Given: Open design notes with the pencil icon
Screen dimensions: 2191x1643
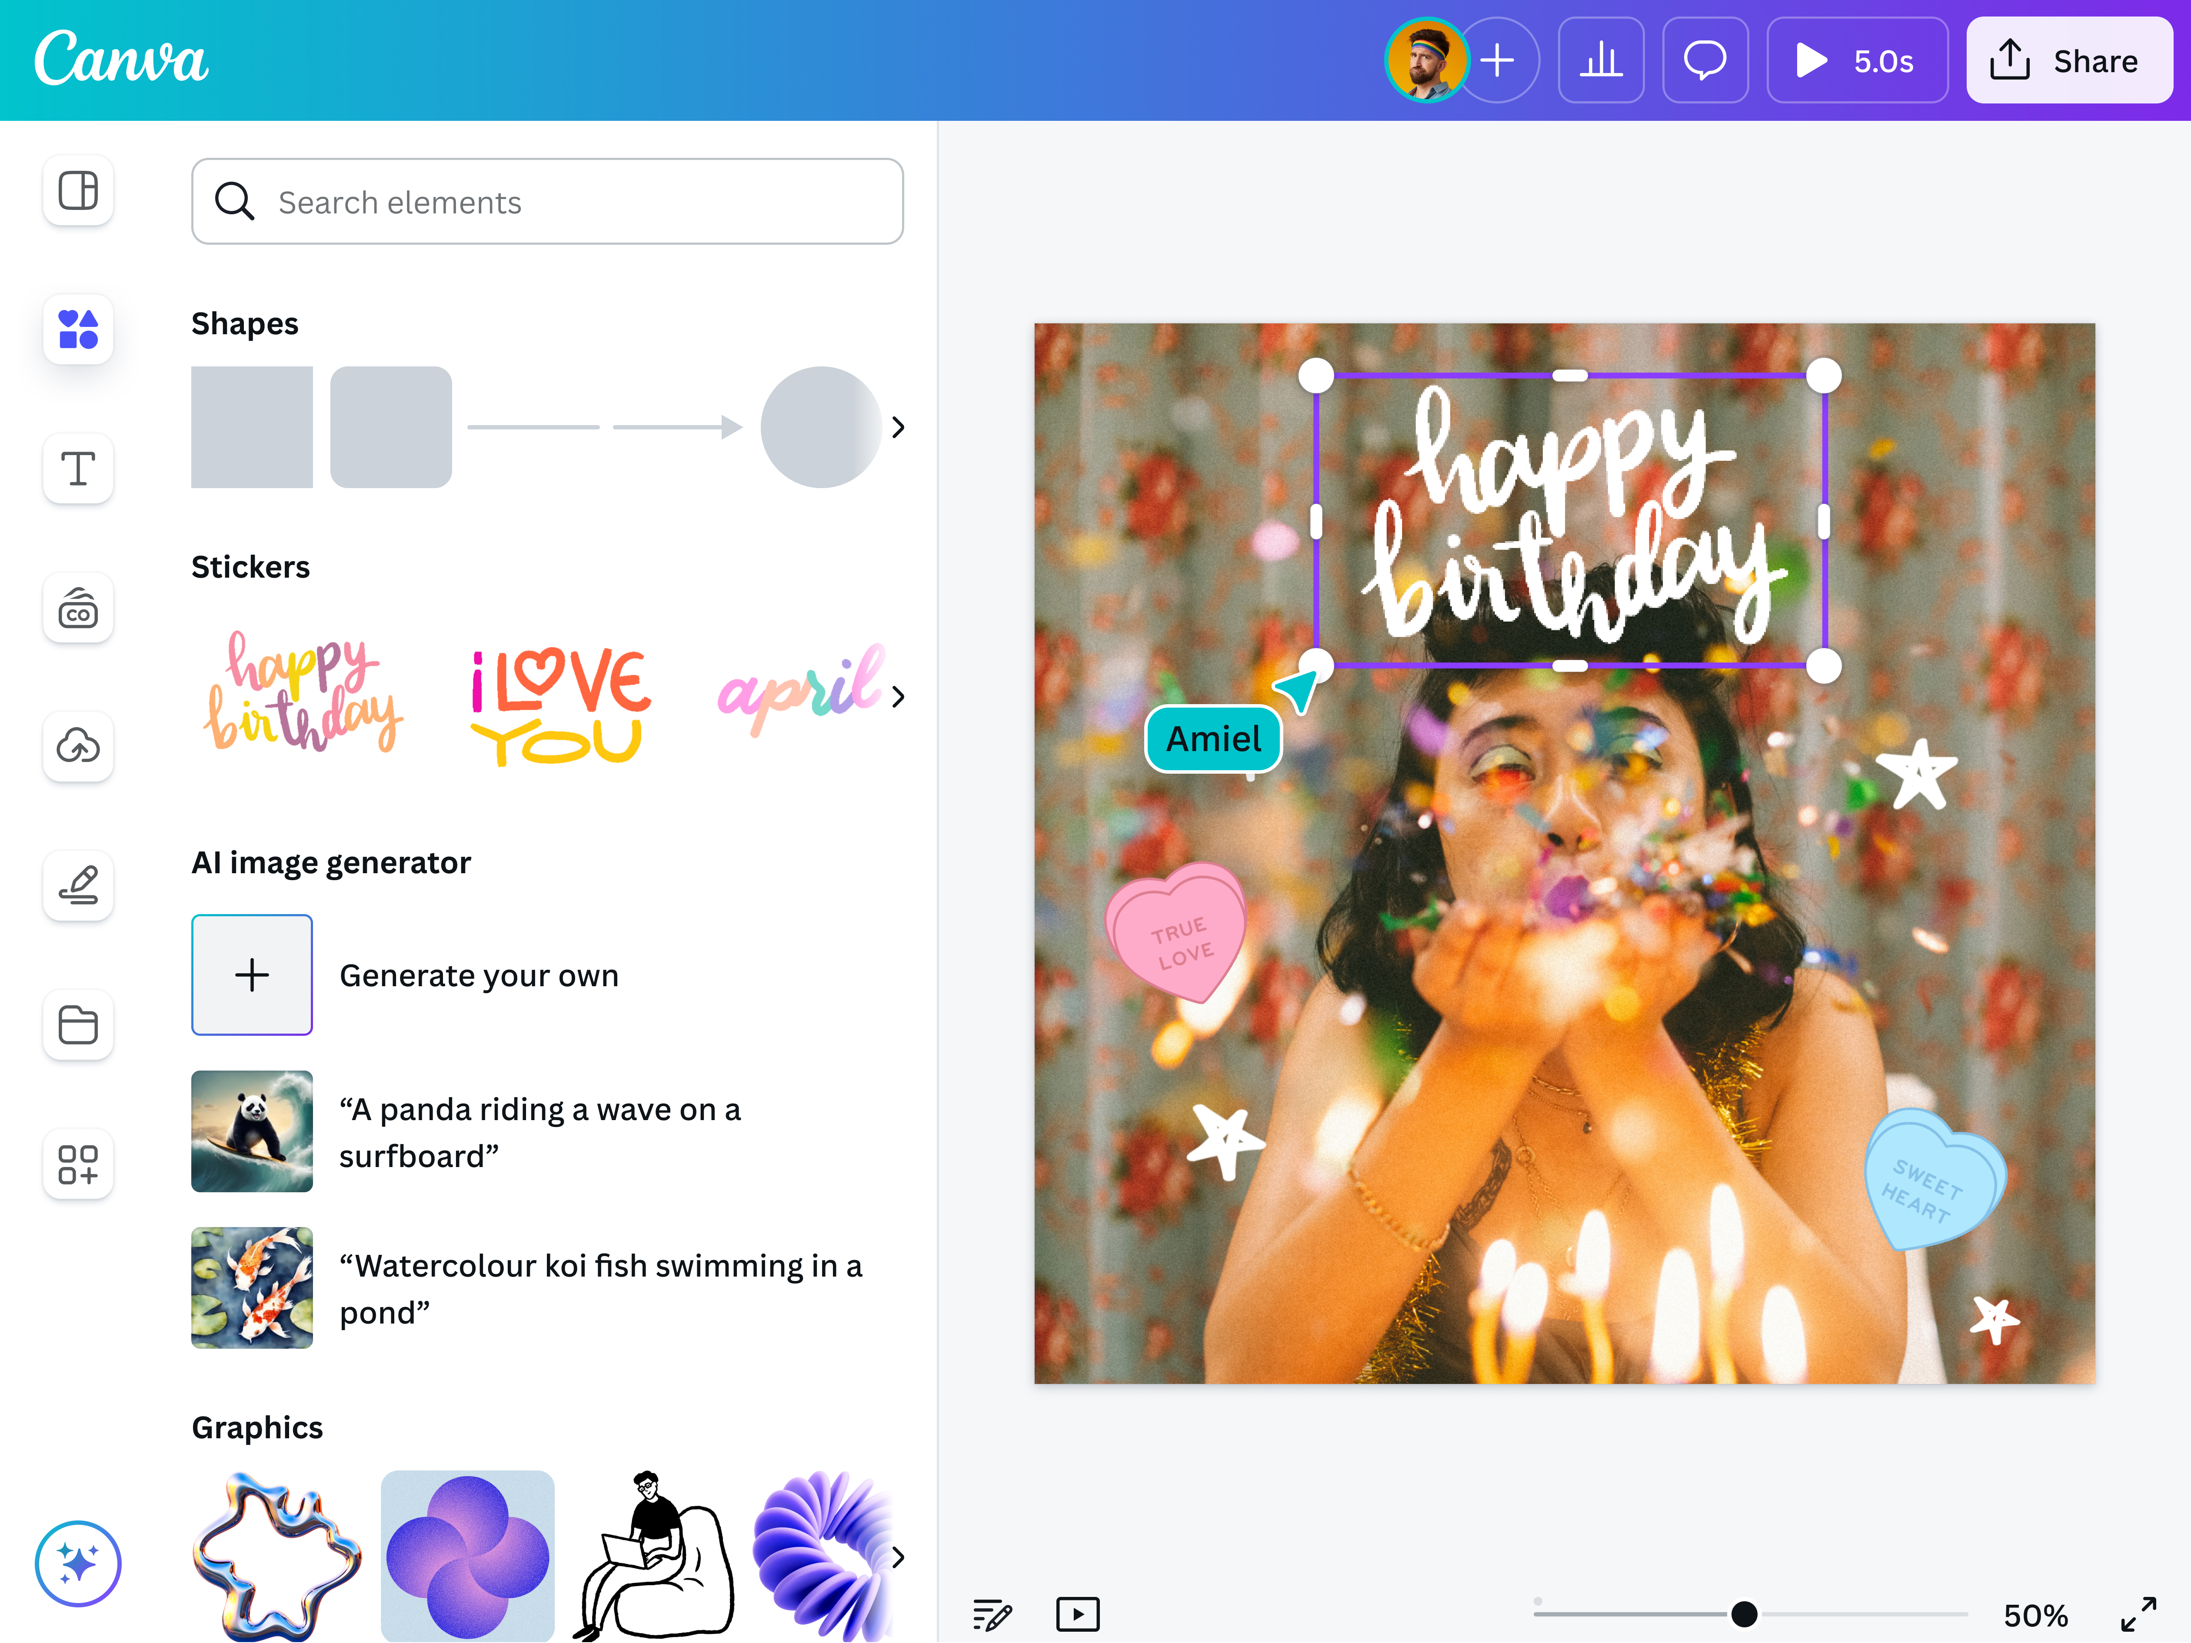Looking at the screenshot, I should click(x=992, y=1613).
